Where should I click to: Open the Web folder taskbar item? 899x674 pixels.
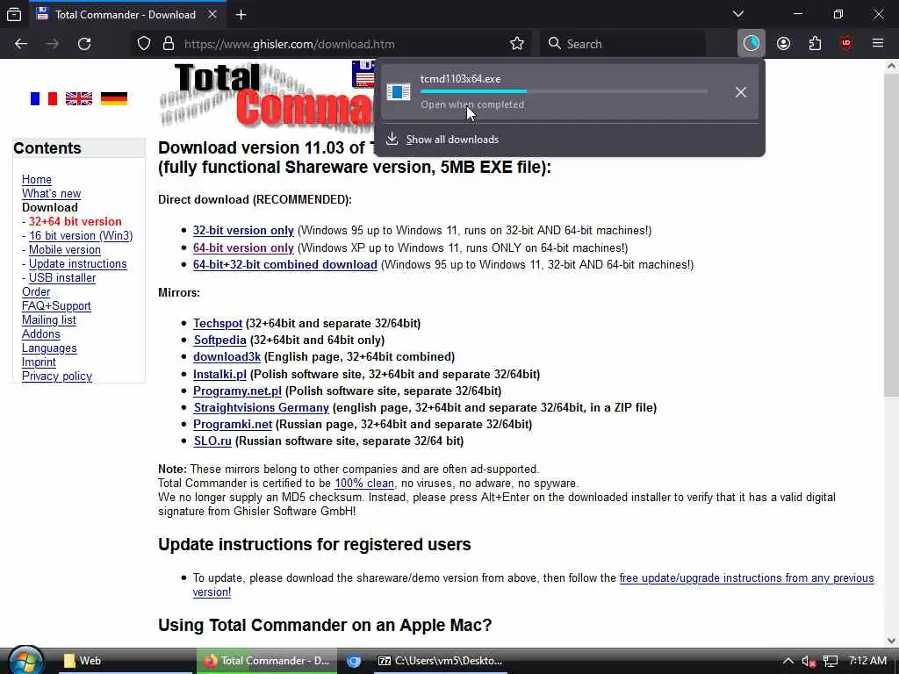(x=125, y=661)
